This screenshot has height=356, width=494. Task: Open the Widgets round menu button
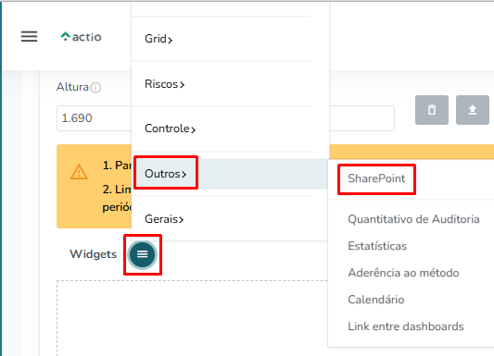143,254
